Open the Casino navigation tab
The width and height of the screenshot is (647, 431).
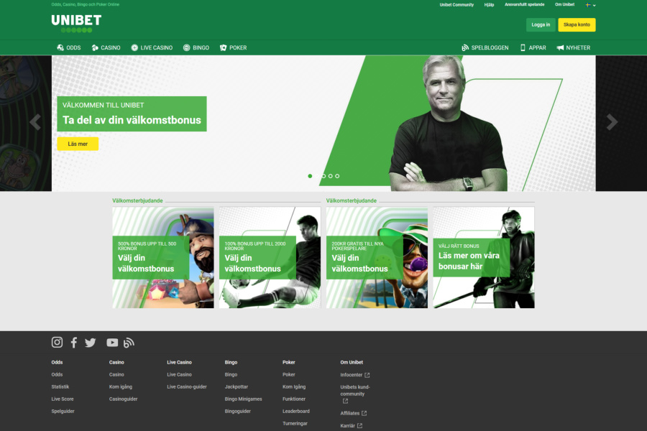coord(106,48)
